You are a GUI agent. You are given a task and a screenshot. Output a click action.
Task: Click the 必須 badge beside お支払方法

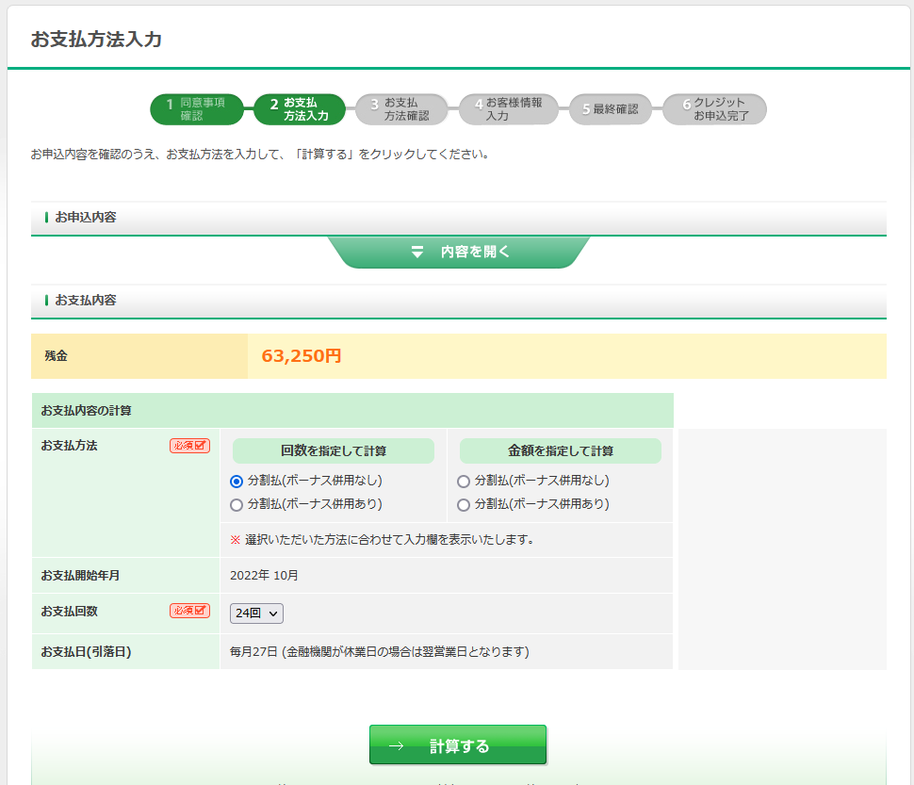click(x=189, y=446)
